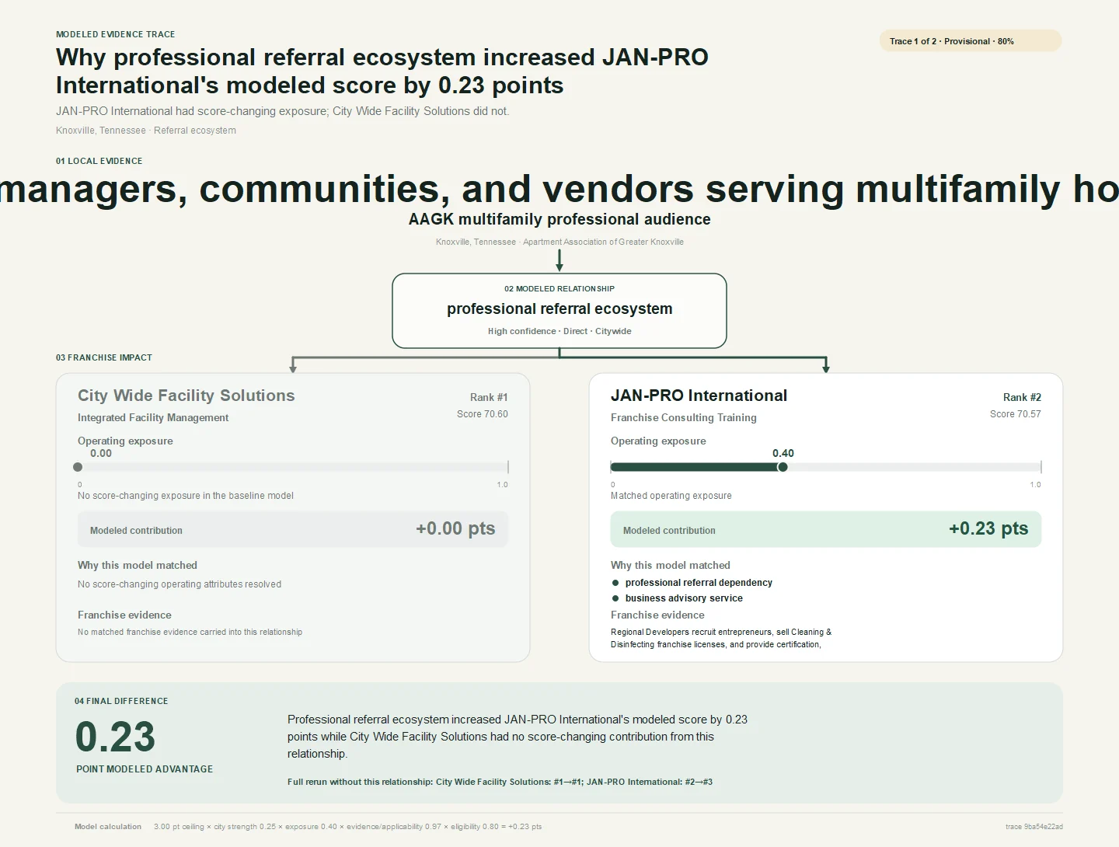Click 'Knoxville, Tennessee · Referral ecosystem' under the headline
The height and width of the screenshot is (847, 1119).
click(146, 131)
